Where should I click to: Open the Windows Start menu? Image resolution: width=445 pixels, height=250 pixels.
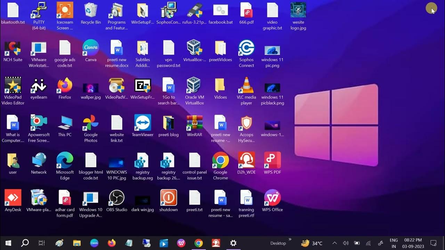[x=8, y=243]
